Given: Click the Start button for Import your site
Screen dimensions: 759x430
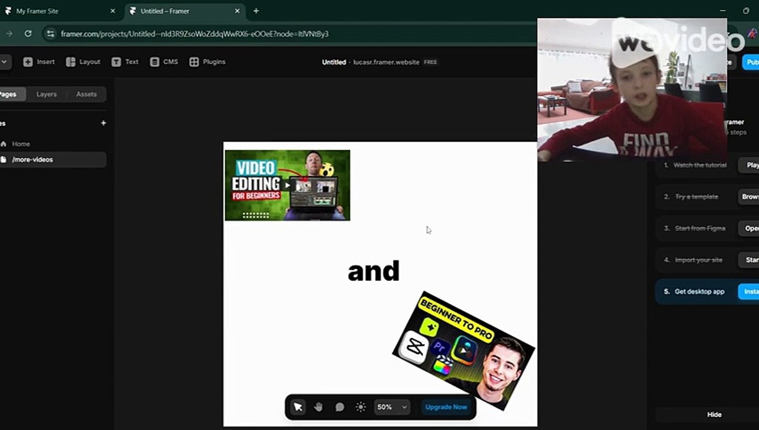Looking at the screenshot, I should pos(749,260).
